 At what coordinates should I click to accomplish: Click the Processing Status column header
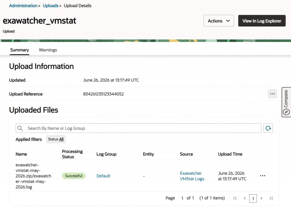click(x=72, y=154)
